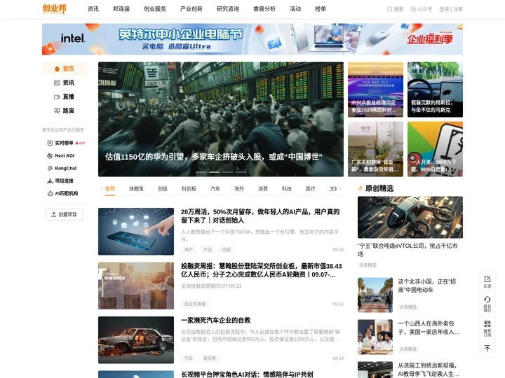Open the 资讯 icon in left sidebar
Image resolution: width=505 pixels, height=378 pixels.
(x=57, y=83)
